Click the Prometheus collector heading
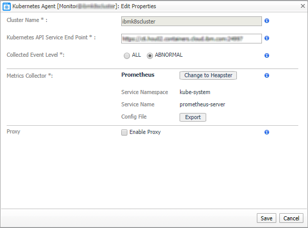This screenshot has width=308, height=228. tap(138, 75)
